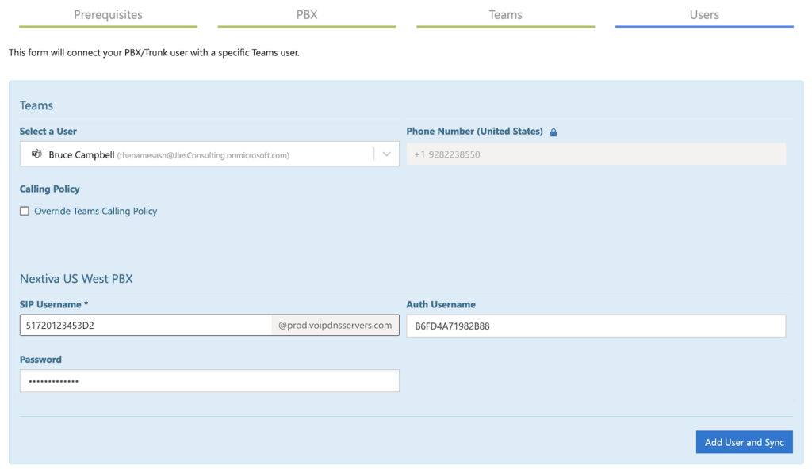Click the Password label
This screenshot has width=812, height=473.
tap(40, 360)
